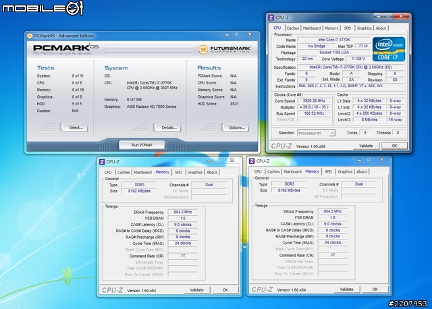This screenshot has width=432, height=309.
Task: Close the bottom-right CPU-Z window
Action: (381, 159)
